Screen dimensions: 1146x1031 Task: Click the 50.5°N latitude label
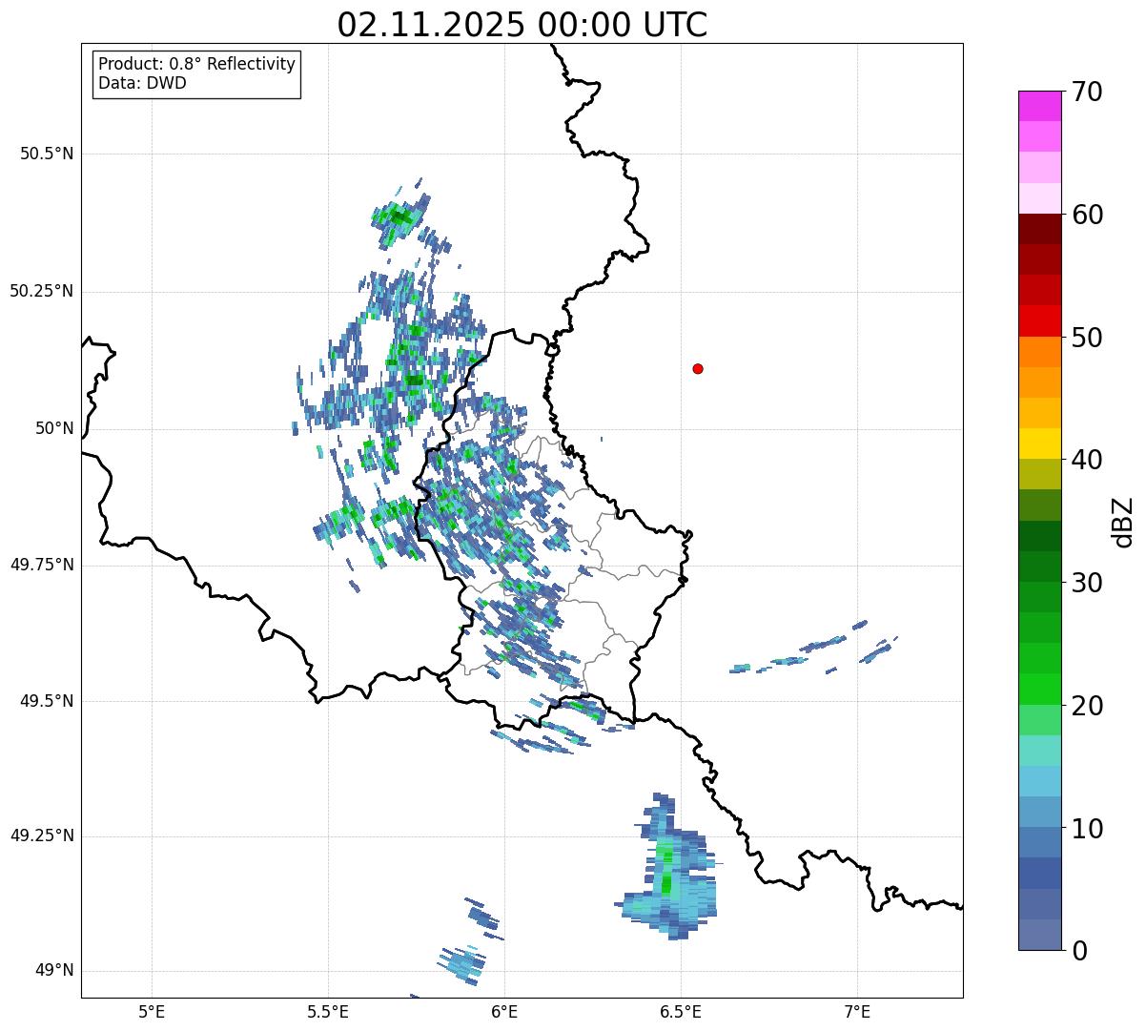click(x=47, y=154)
